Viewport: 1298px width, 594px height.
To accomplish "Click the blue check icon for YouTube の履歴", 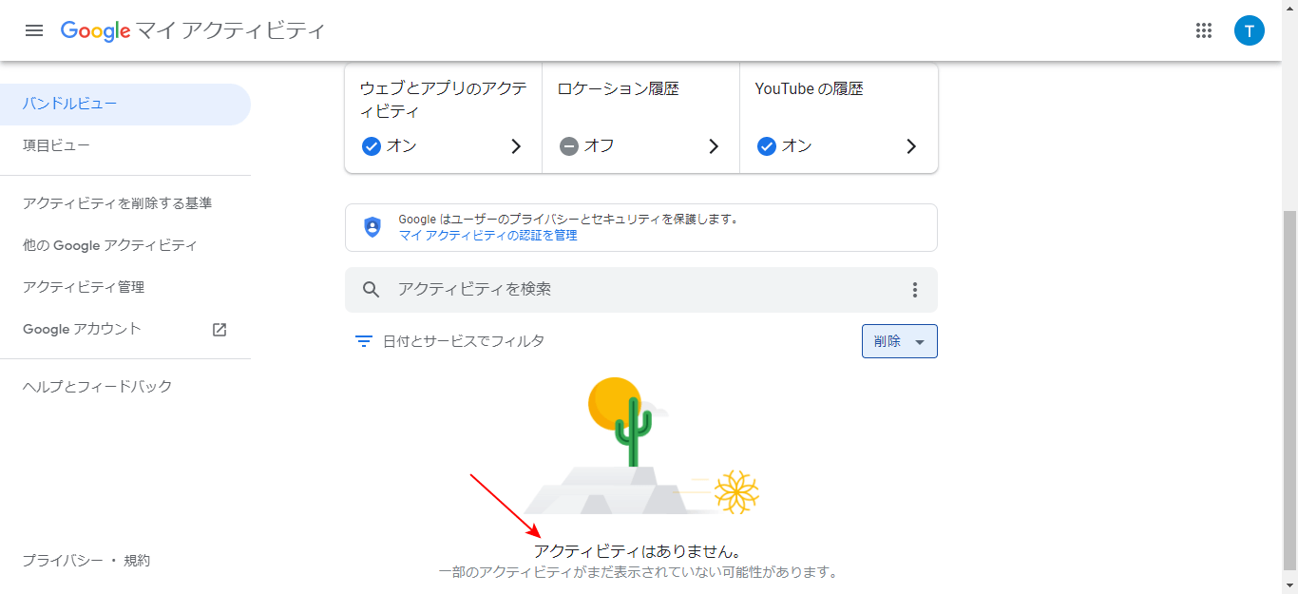I will 767,146.
